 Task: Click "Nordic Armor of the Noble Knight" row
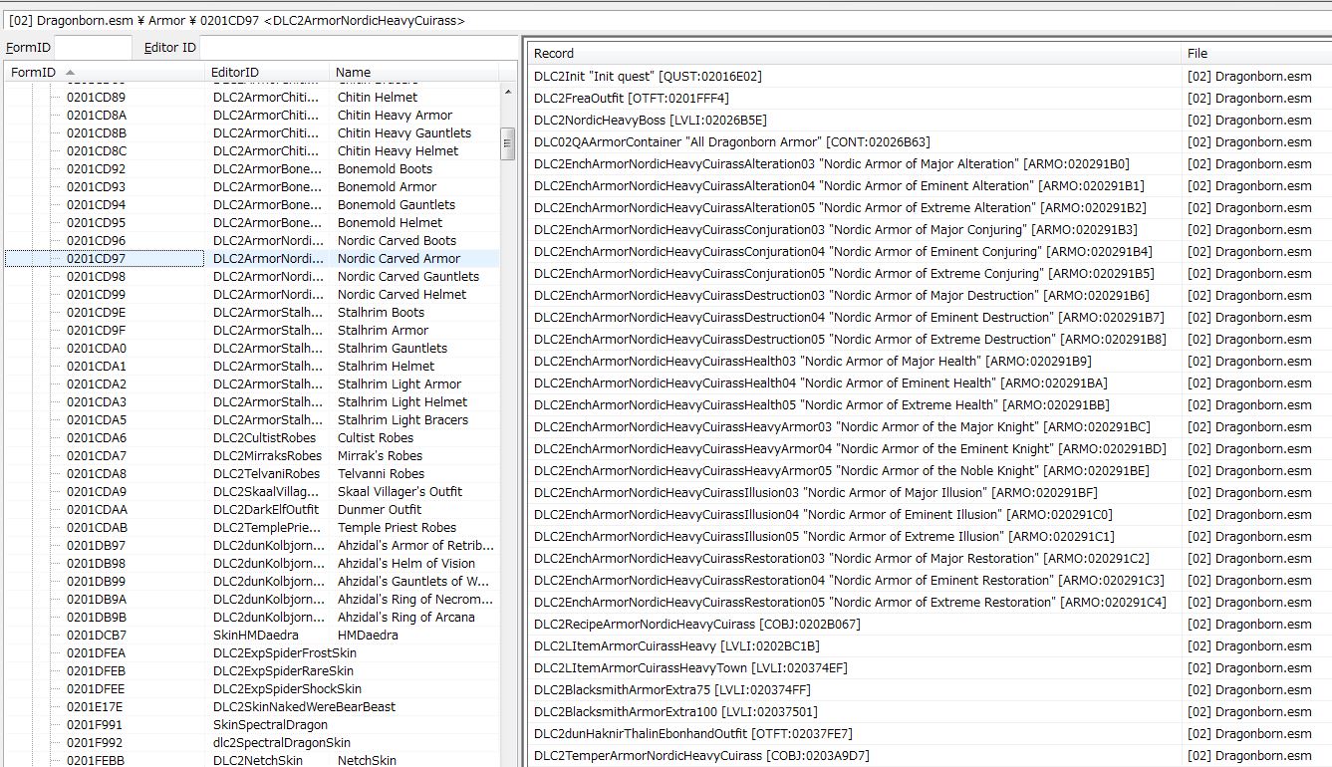[930, 471]
